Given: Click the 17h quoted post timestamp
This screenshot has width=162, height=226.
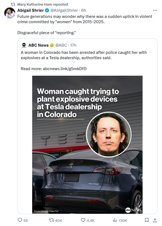Looking at the screenshot, I should click(x=74, y=45).
